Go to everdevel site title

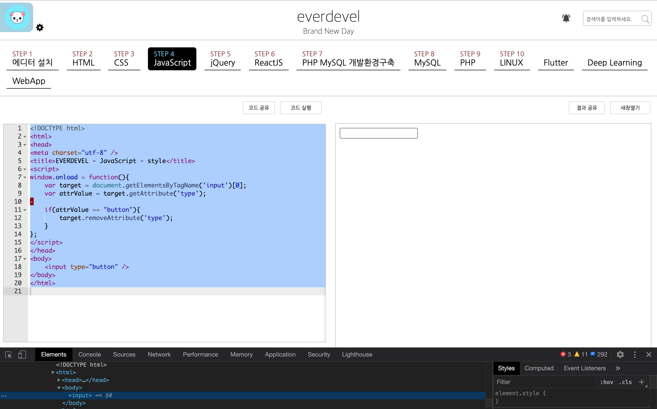tap(328, 17)
